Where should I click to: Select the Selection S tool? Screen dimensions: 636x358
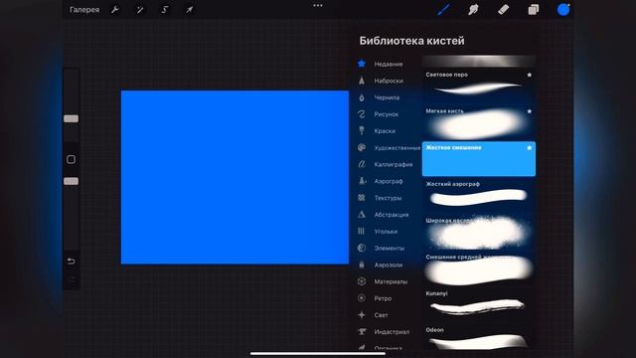pos(165,10)
